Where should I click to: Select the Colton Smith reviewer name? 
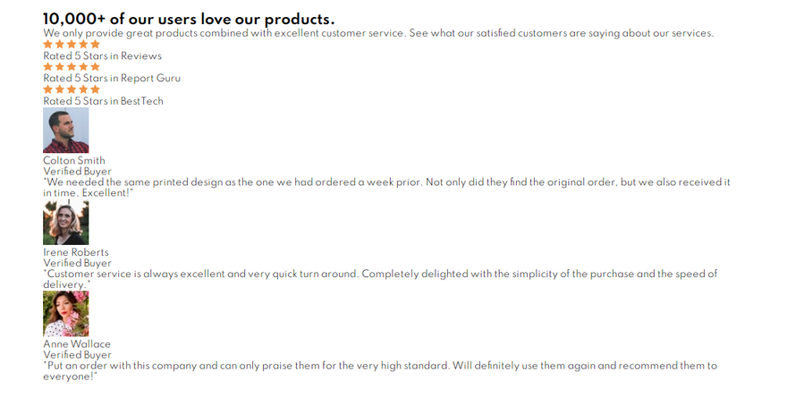[x=74, y=161]
